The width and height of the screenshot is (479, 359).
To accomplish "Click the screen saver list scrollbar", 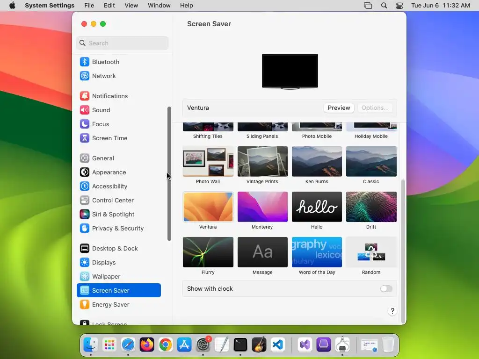I will 403,251.
